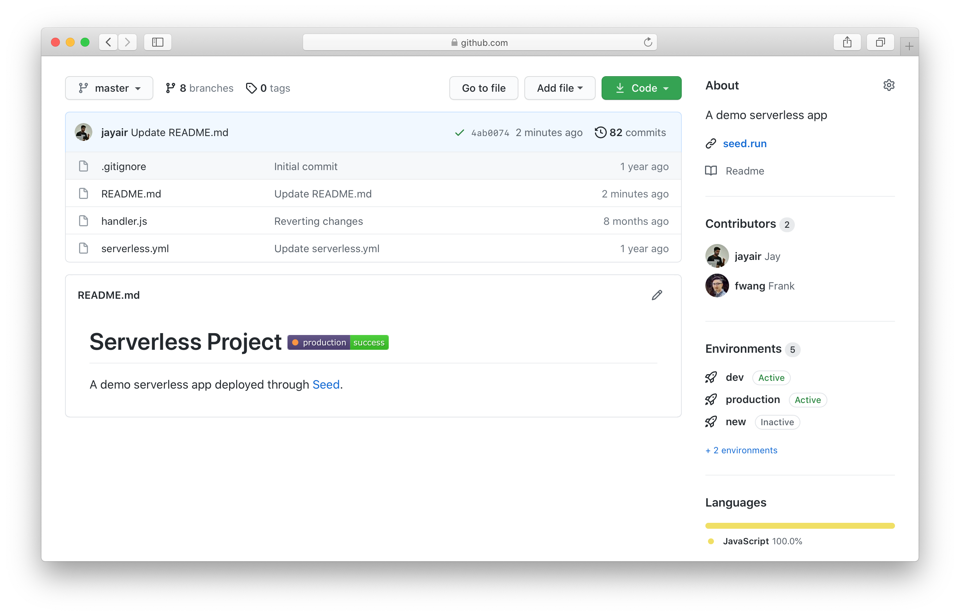The image size is (960, 616).
Task: Click the green commit status checkmark
Action: [459, 132]
